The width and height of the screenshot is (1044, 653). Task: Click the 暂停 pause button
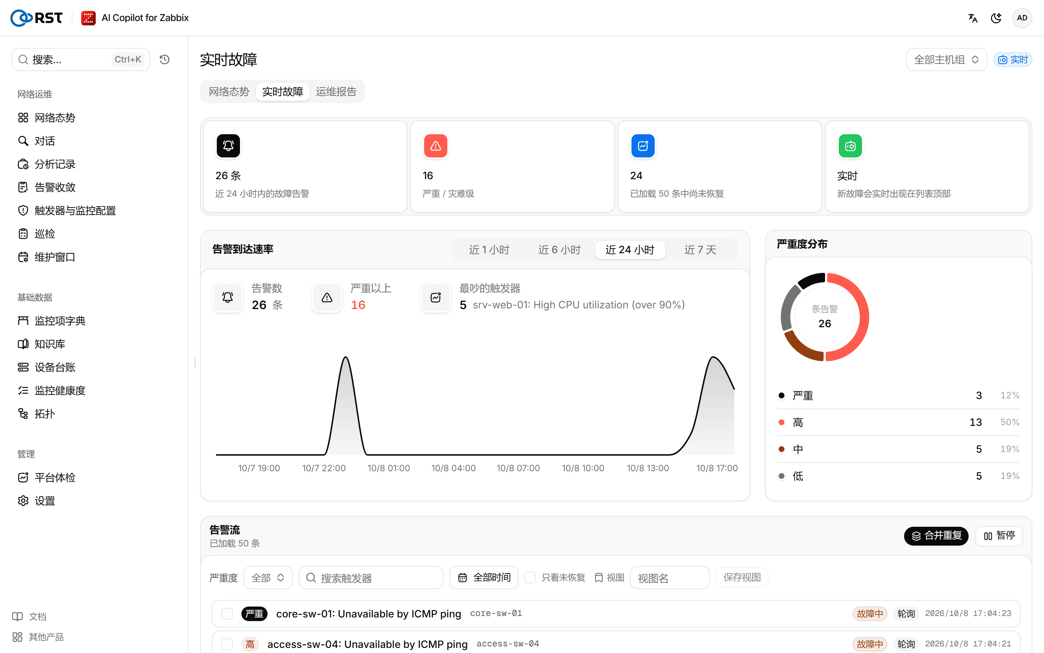tap(999, 536)
